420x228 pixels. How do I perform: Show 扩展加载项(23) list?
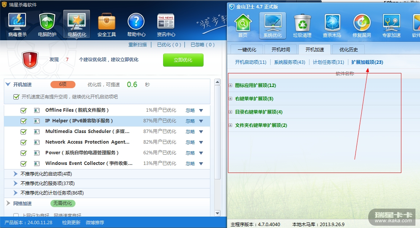tap(367, 62)
